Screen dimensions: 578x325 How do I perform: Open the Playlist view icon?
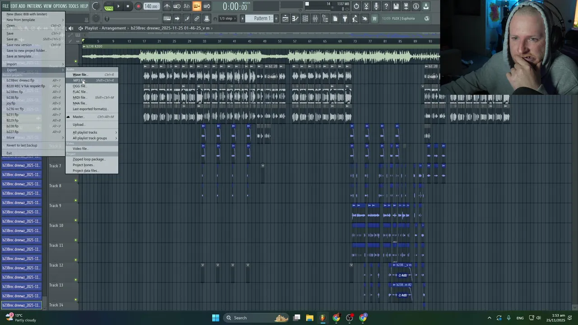pos(285,19)
